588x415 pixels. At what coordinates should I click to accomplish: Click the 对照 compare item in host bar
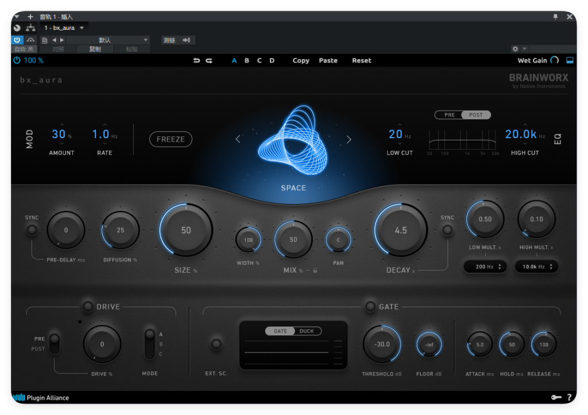click(58, 49)
